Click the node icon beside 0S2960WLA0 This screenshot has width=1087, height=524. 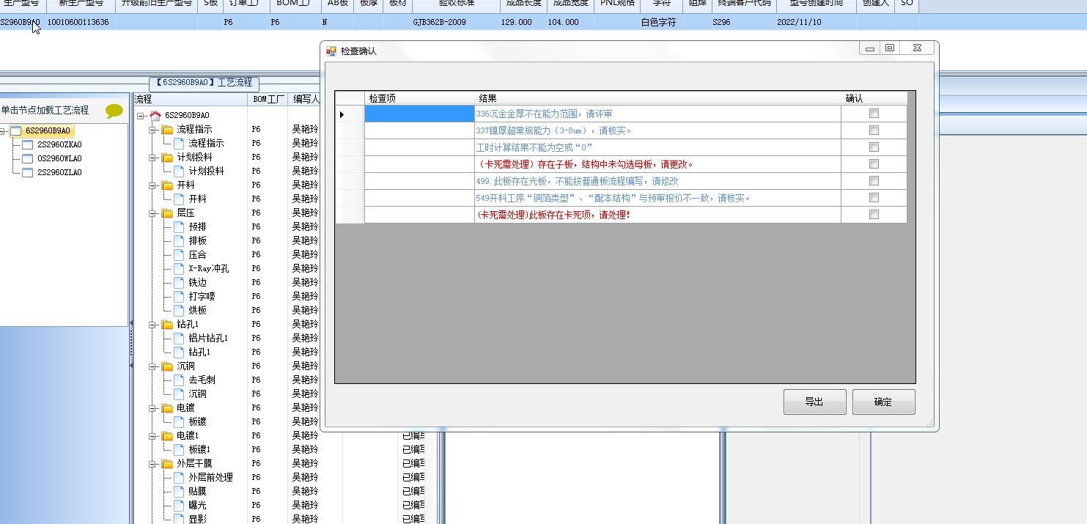click(x=28, y=158)
